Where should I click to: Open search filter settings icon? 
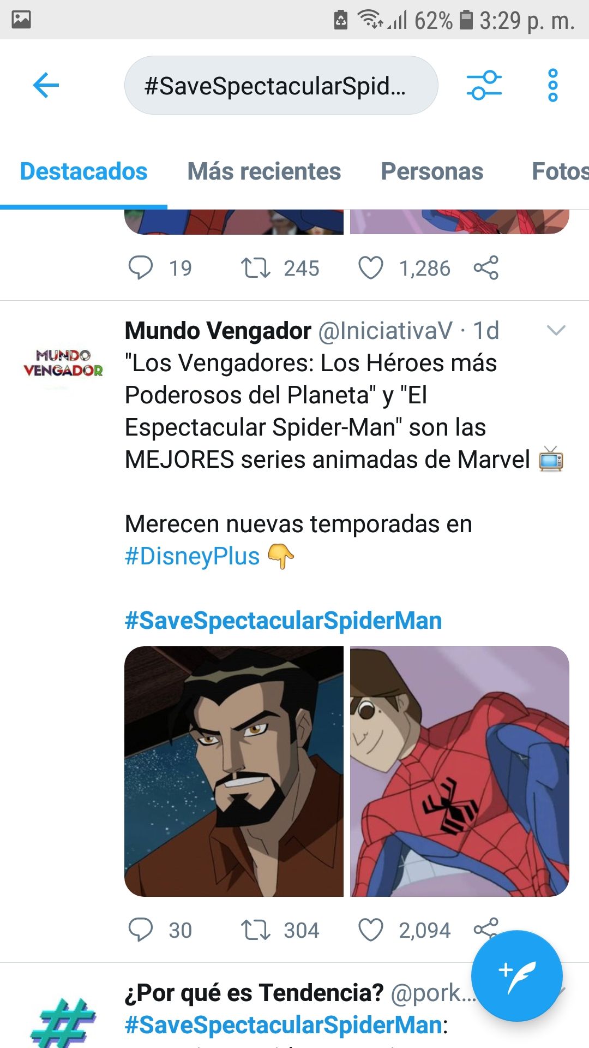[484, 85]
